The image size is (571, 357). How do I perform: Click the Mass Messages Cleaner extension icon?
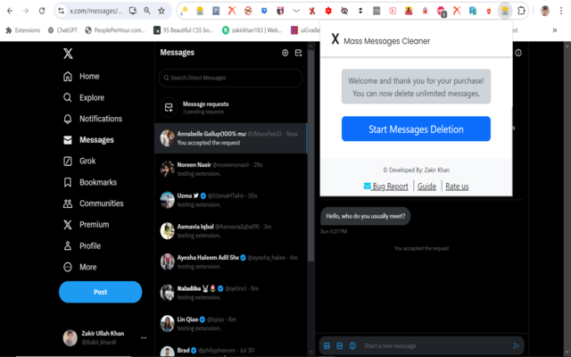click(x=505, y=11)
